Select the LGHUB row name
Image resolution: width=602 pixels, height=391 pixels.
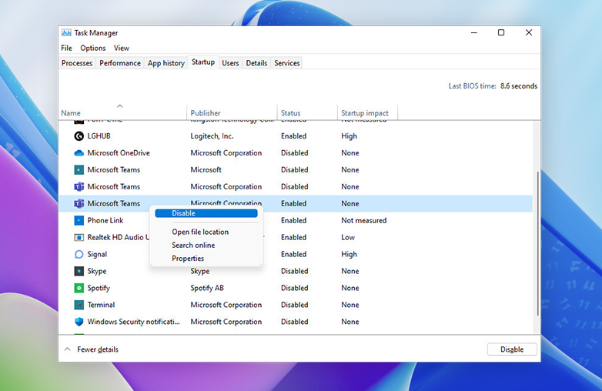[x=99, y=135]
